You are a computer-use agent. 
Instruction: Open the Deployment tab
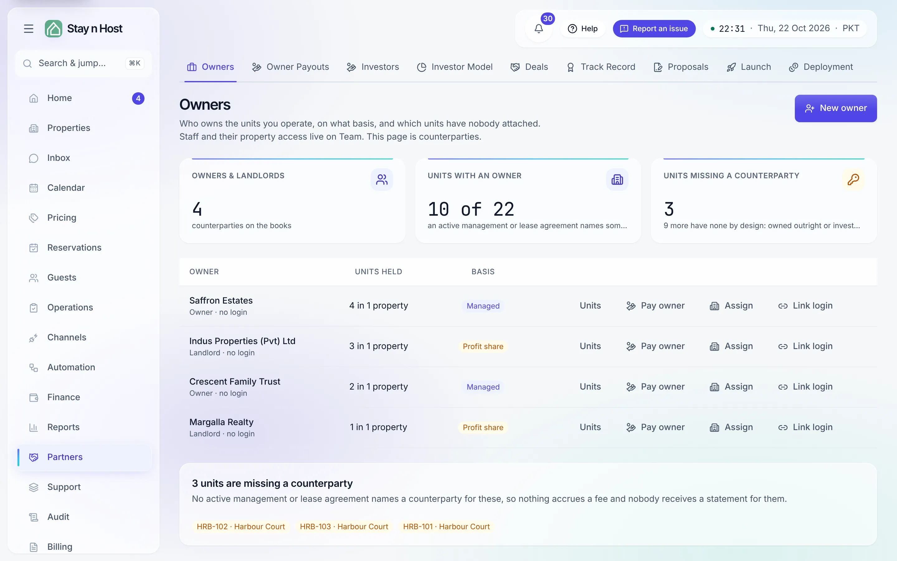coord(821,67)
